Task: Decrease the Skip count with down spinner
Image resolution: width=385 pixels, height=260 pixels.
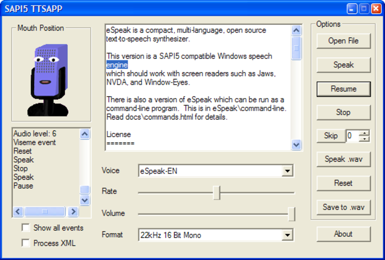Action: click(364, 139)
